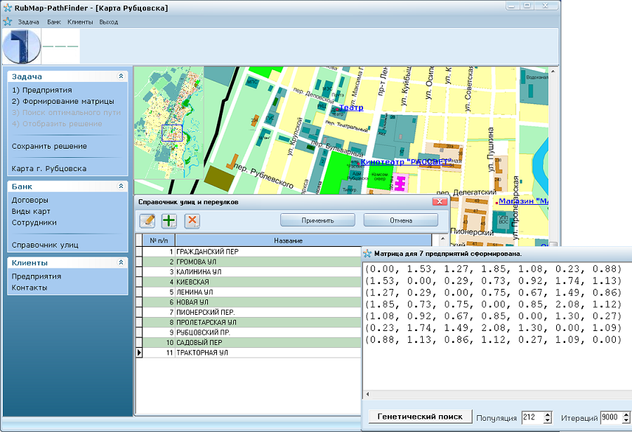Increase Популяция with spinner up arrow
Screen dimensions: 632x432
point(547,414)
